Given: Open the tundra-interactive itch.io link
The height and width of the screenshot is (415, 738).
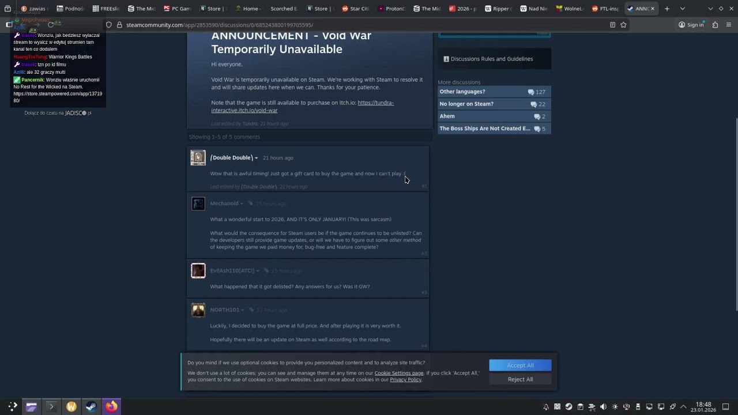Looking at the screenshot, I should coord(302,107).
